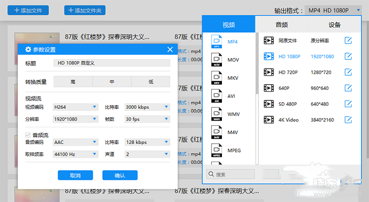Switch to the 设备 tab
Image resolution: width=369 pixels, height=202 pixels.
[x=334, y=24]
